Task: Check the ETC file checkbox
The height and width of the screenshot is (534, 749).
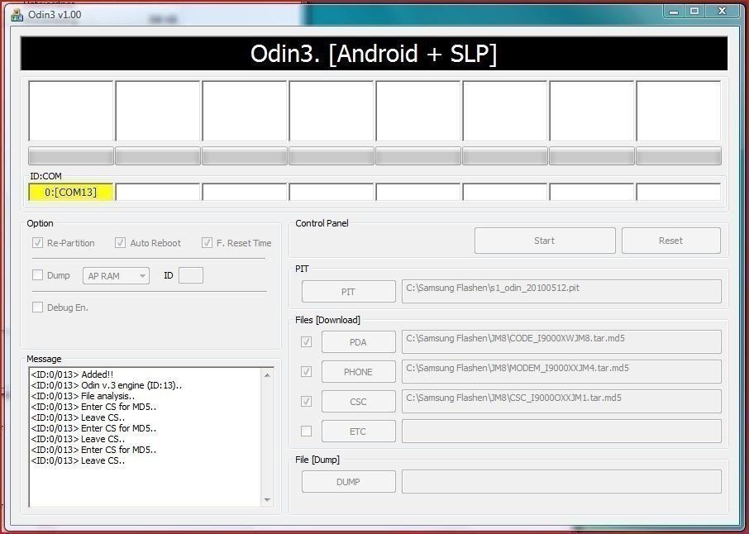Action: tap(306, 431)
